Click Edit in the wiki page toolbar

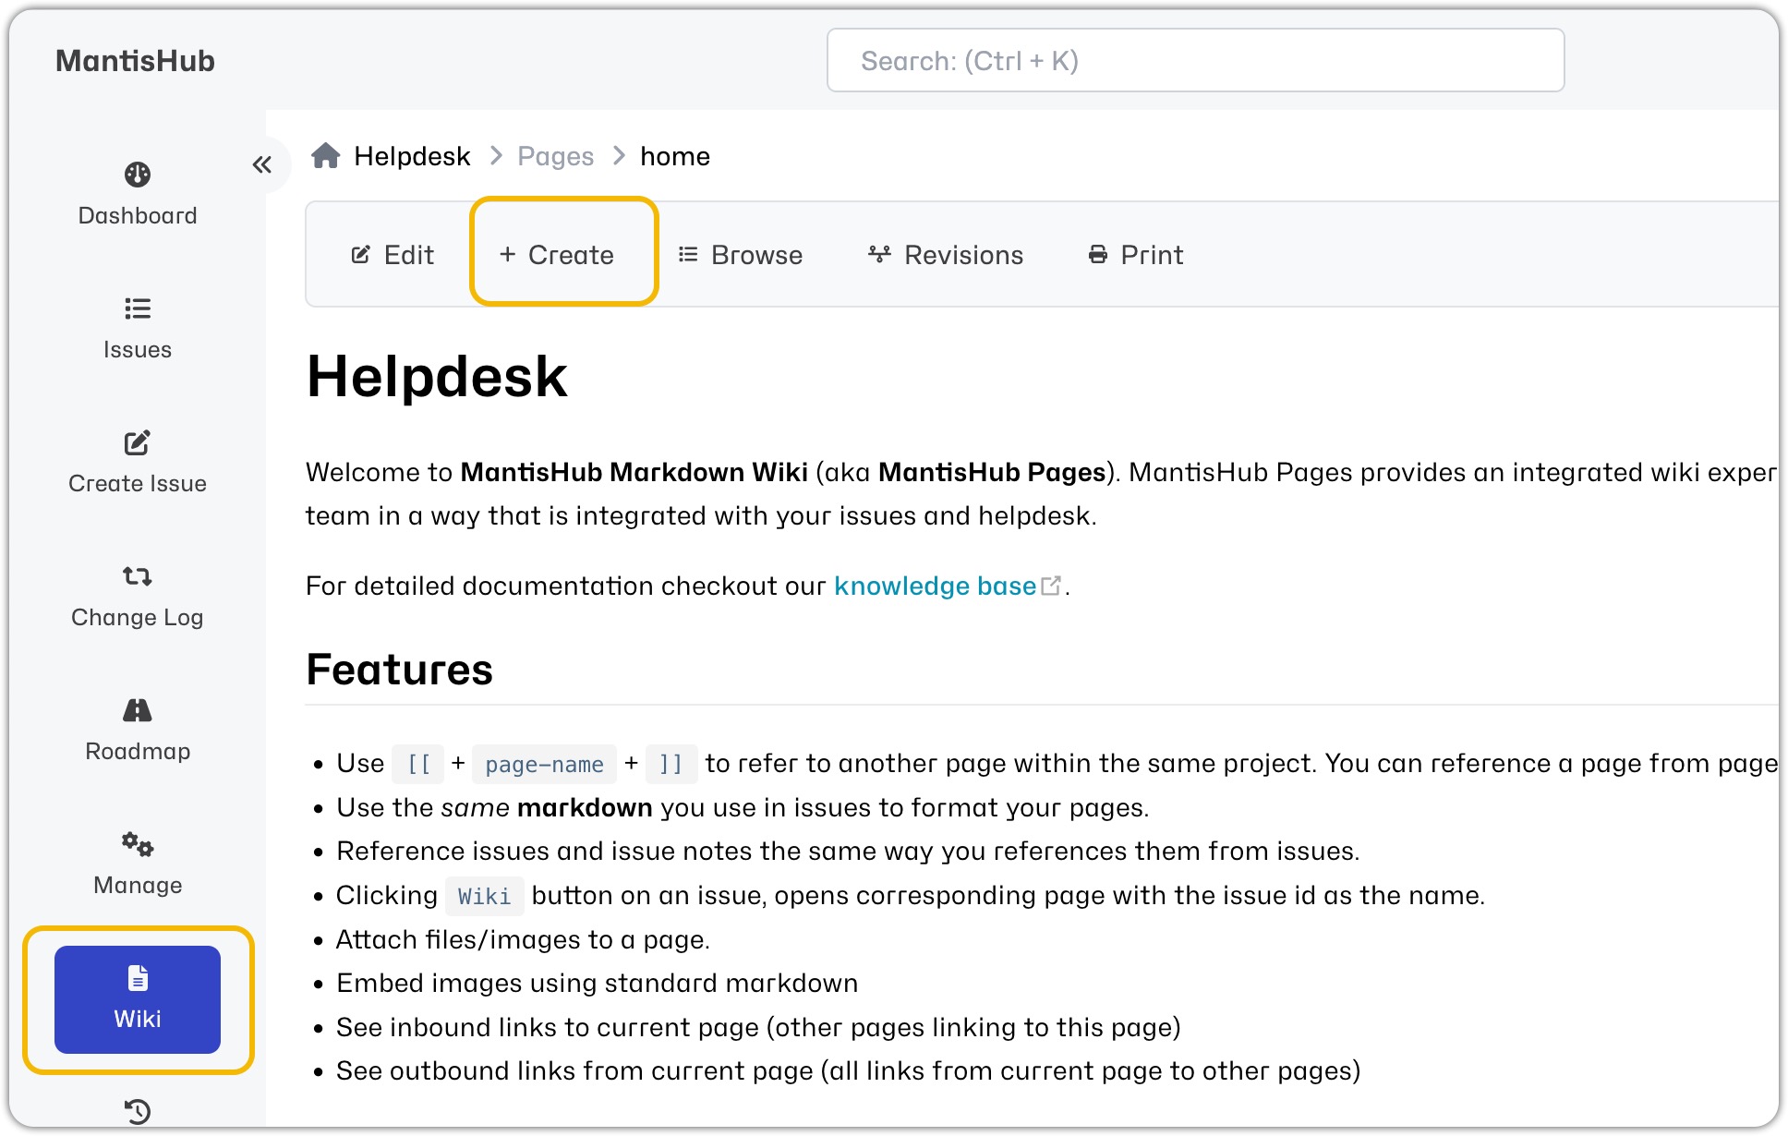click(x=393, y=255)
